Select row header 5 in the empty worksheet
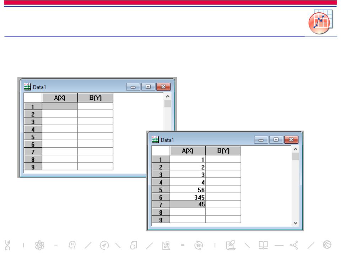Viewport: 341px width, 253px height. (33, 137)
